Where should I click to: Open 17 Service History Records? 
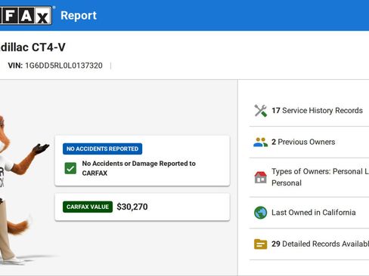point(309,111)
